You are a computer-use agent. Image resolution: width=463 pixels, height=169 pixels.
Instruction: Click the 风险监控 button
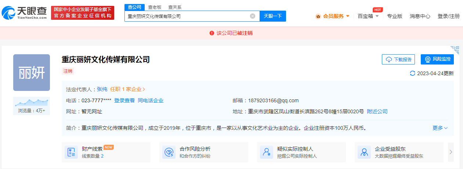437,59
